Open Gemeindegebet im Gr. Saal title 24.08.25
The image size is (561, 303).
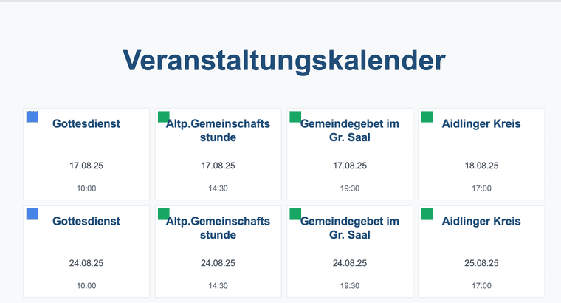pyautogui.click(x=350, y=228)
